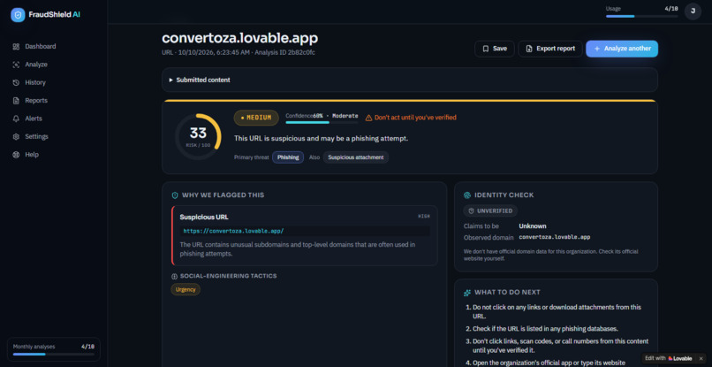Click the warning triangle icon beside verification notice
The width and height of the screenshot is (712, 367).
(x=368, y=118)
